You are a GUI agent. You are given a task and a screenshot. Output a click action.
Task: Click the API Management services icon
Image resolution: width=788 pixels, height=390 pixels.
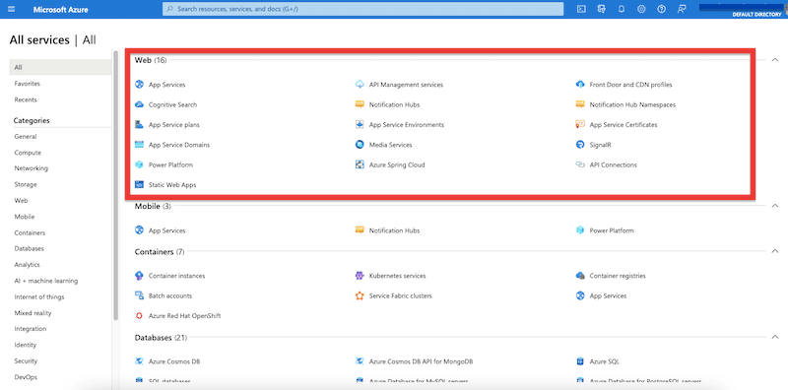pyautogui.click(x=360, y=85)
